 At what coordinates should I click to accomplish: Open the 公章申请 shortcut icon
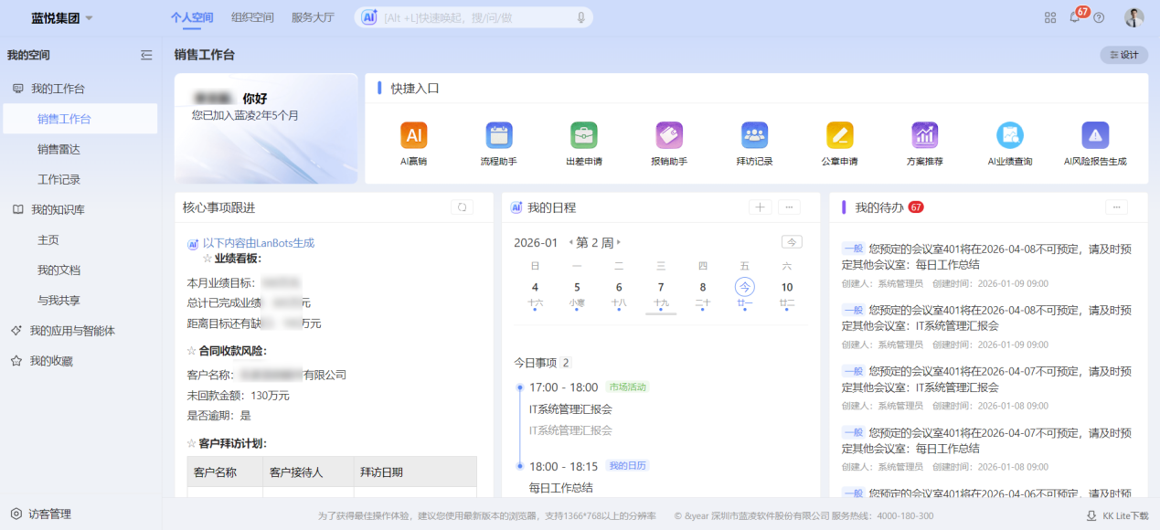[x=839, y=135]
